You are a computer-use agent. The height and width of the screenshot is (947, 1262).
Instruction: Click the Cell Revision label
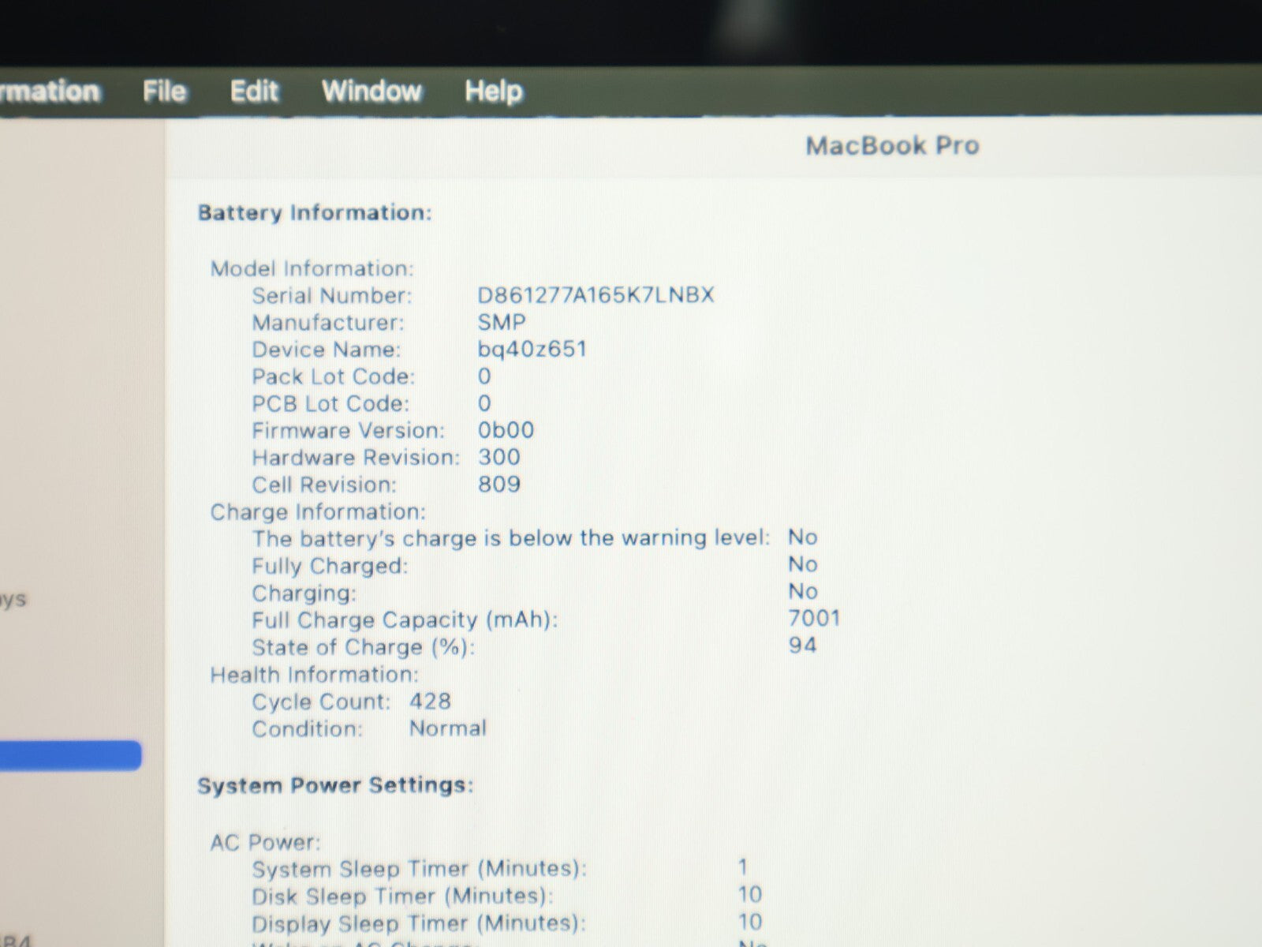[x=324, y=485]
